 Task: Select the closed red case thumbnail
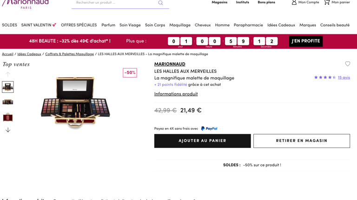pyautogui.click(x=8, y=117)
